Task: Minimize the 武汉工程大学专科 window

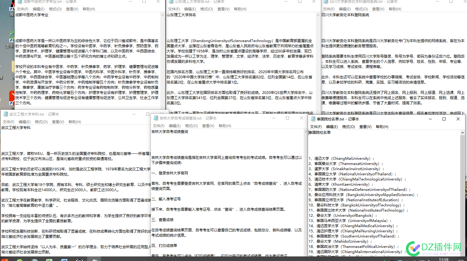Action: (x=134, y=114)
